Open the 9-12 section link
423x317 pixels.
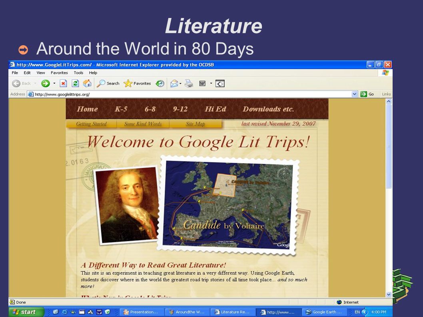180,109
